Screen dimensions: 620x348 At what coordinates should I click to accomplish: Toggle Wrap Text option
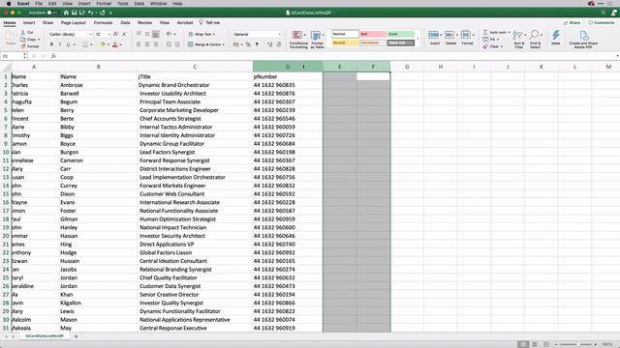point(201,35)
